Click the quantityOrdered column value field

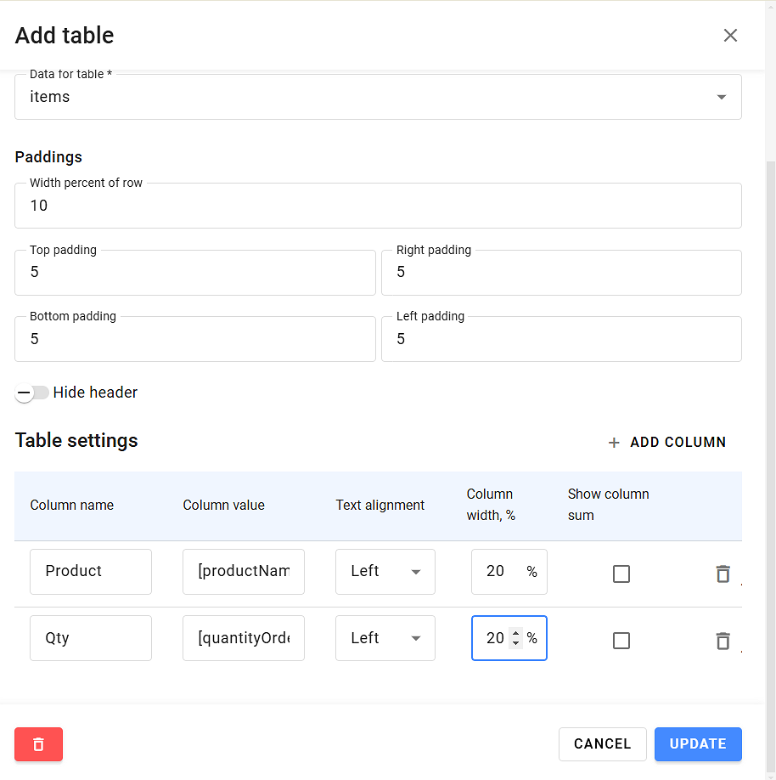[244, 638]
